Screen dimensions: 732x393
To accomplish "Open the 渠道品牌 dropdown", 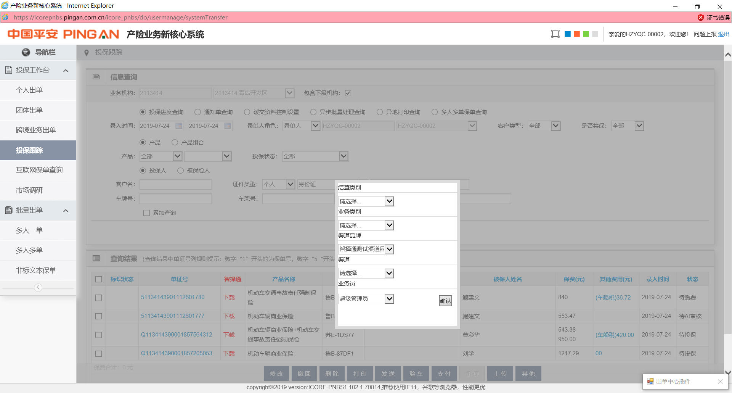I will pos(389,250).
